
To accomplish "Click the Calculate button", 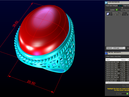I will 122,93.
